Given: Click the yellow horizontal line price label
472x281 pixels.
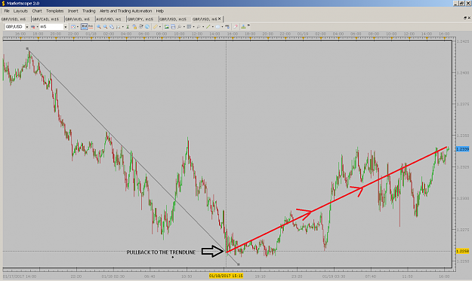Looking at the screenshot, I should click(x=463, y=251).
